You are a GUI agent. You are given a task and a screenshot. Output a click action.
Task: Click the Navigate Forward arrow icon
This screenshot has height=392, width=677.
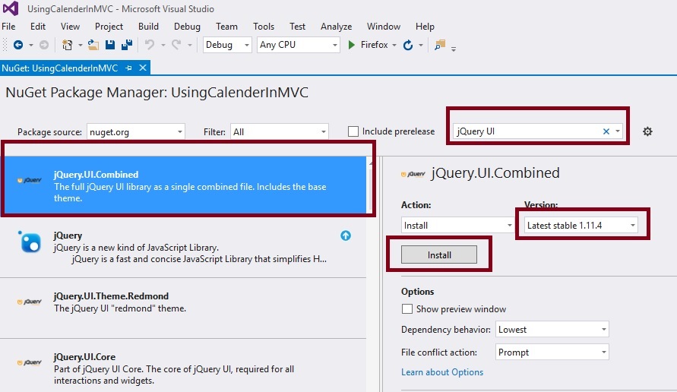coord(43,45)
